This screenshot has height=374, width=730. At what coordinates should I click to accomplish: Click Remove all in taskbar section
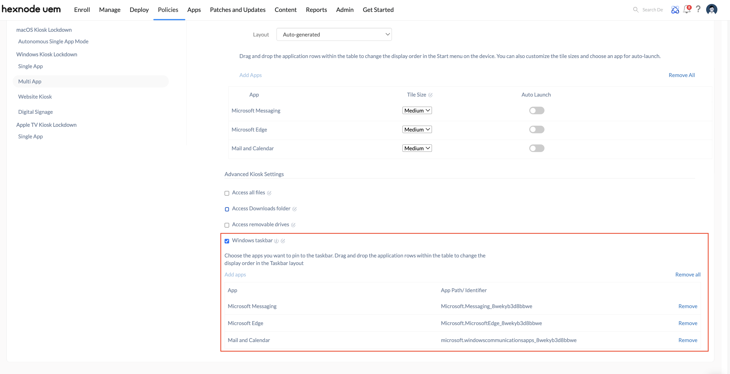688,275
